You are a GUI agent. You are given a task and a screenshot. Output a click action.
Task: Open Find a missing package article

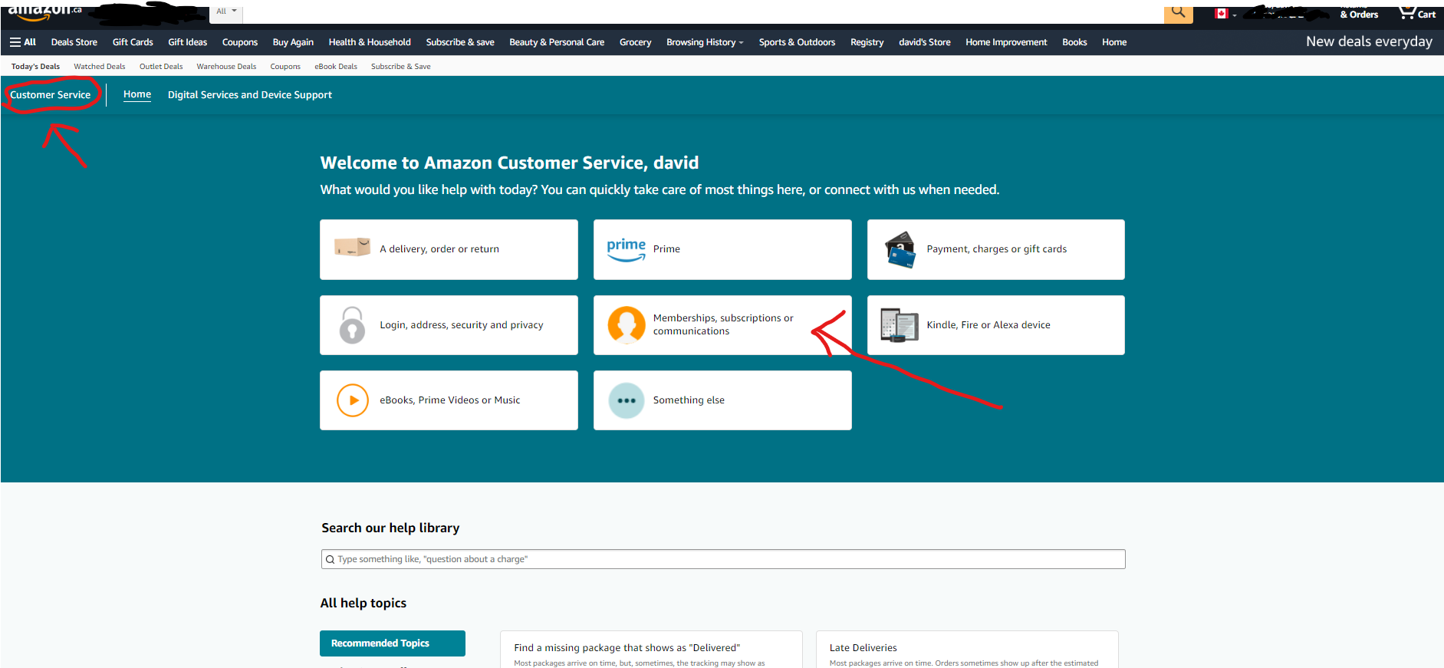click(x=627, y=648)
